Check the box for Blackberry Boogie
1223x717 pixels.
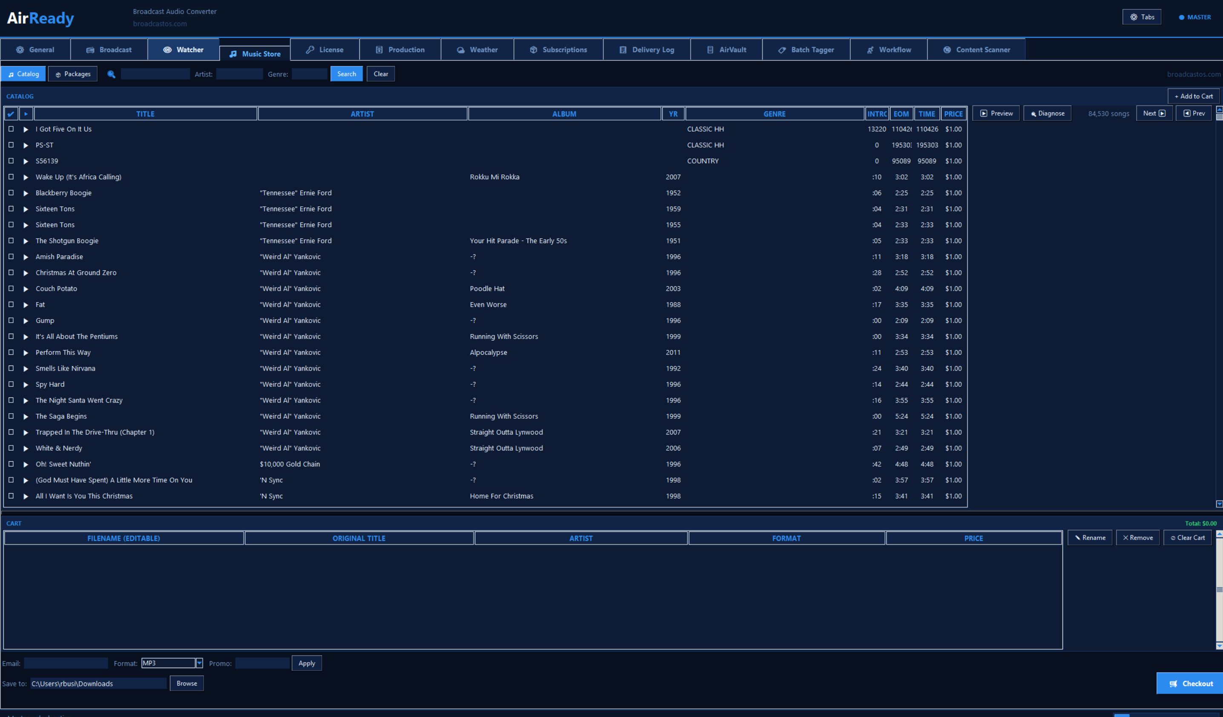pos(11,193)
